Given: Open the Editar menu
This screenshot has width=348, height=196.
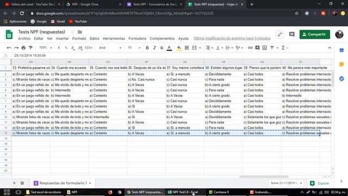Looking at the screenshot, I should tap(39, 39).
